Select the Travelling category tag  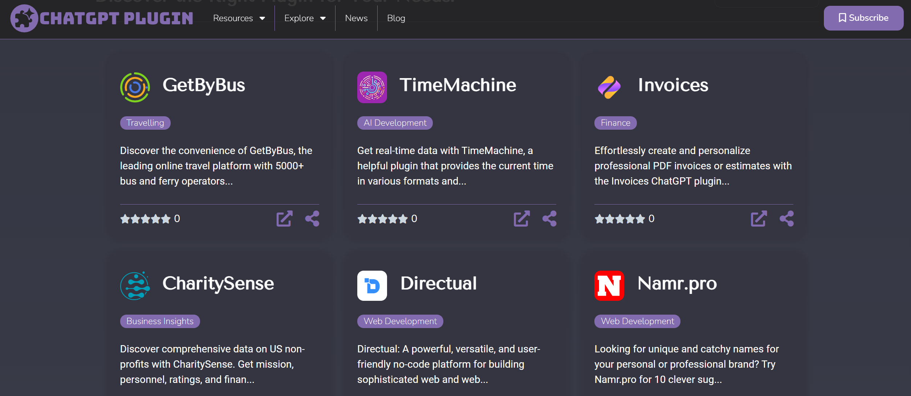145,123
